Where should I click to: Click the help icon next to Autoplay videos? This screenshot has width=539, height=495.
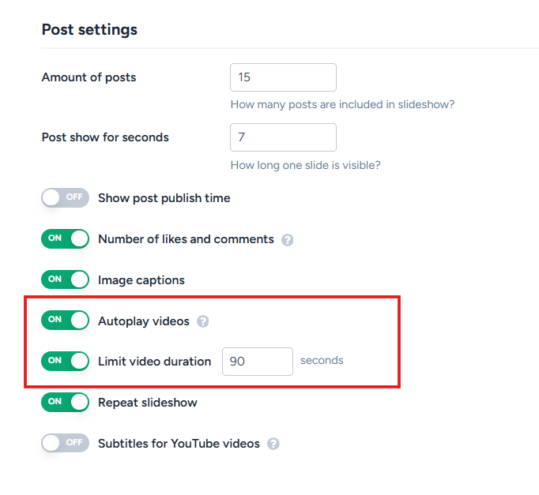click(x=202, y=321)
